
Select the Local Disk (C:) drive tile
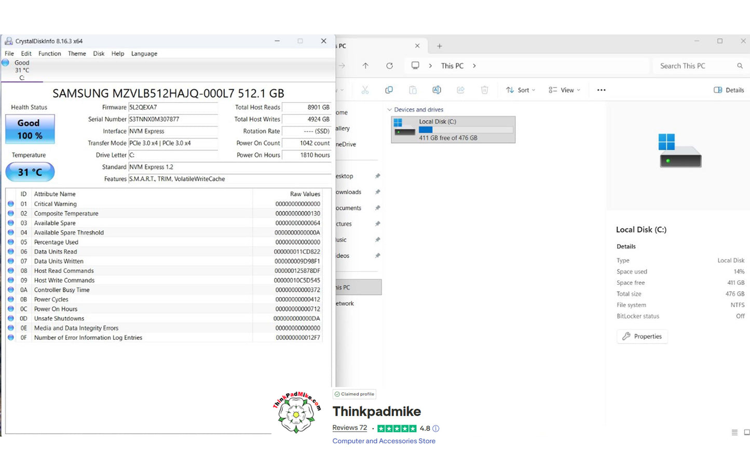[453, 130]
